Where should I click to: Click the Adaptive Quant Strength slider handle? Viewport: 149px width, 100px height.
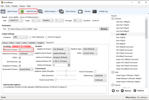click(66, 71)
